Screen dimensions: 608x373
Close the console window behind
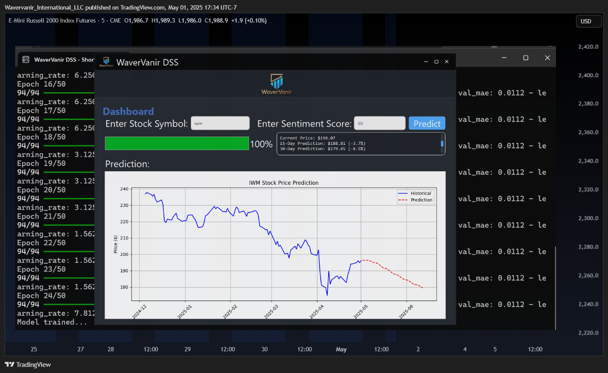(547, 58)
